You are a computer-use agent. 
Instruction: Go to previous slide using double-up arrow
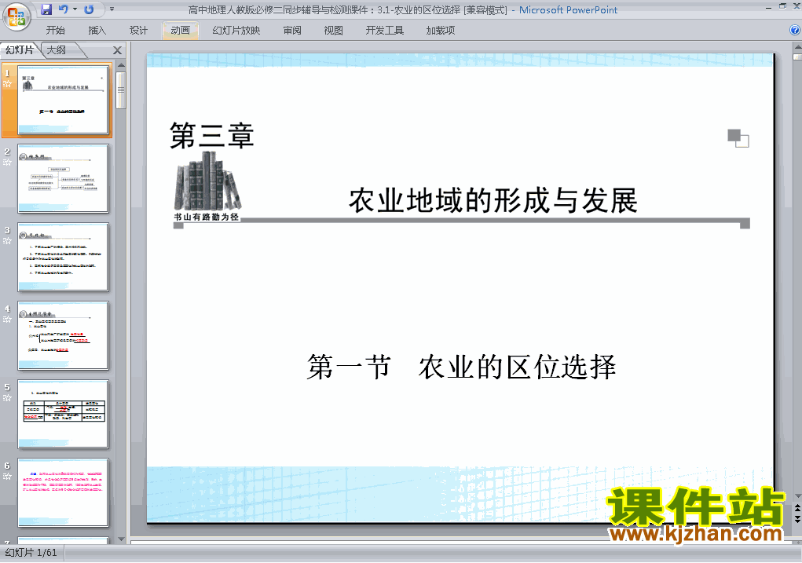tap(797, 508)
